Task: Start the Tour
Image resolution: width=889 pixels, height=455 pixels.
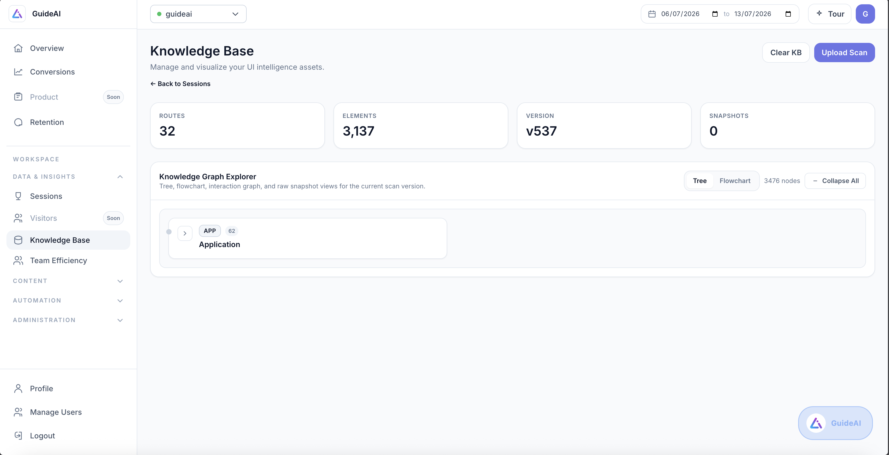Action: pos(830,14)
